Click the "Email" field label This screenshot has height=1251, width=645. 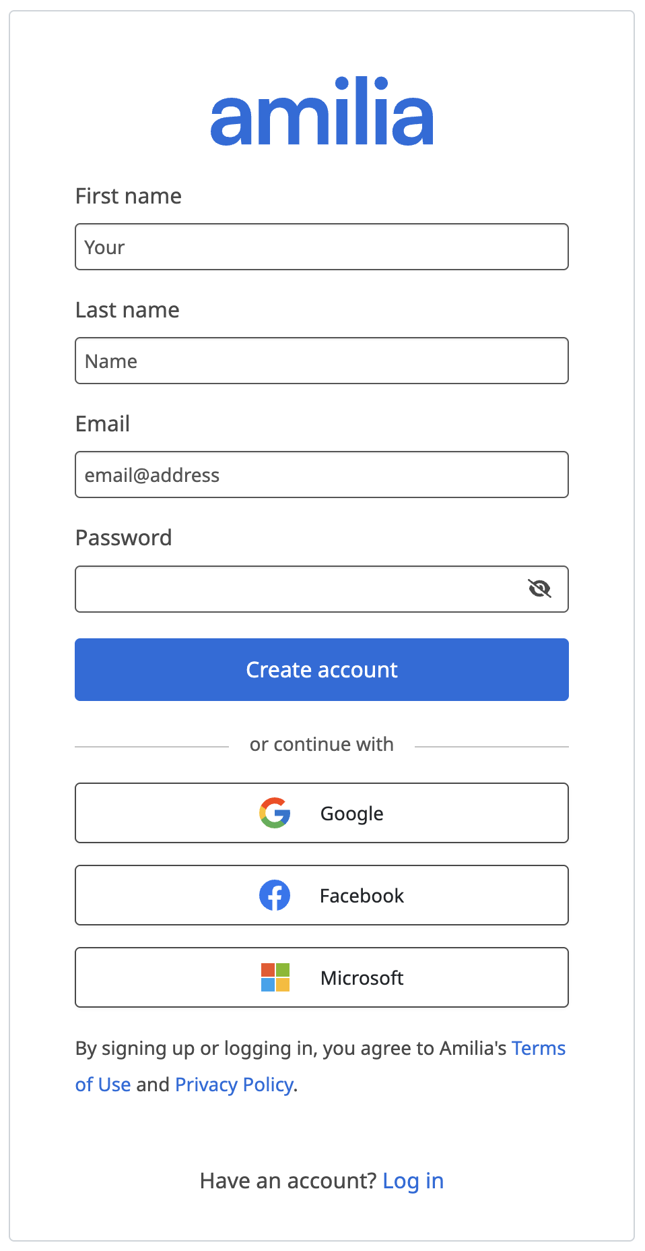pyautogui.click(x=102, y=424)
